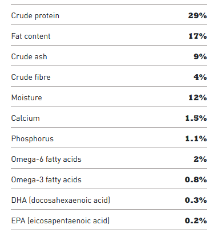Select the 29% crude protein value

tap(197, 15)
